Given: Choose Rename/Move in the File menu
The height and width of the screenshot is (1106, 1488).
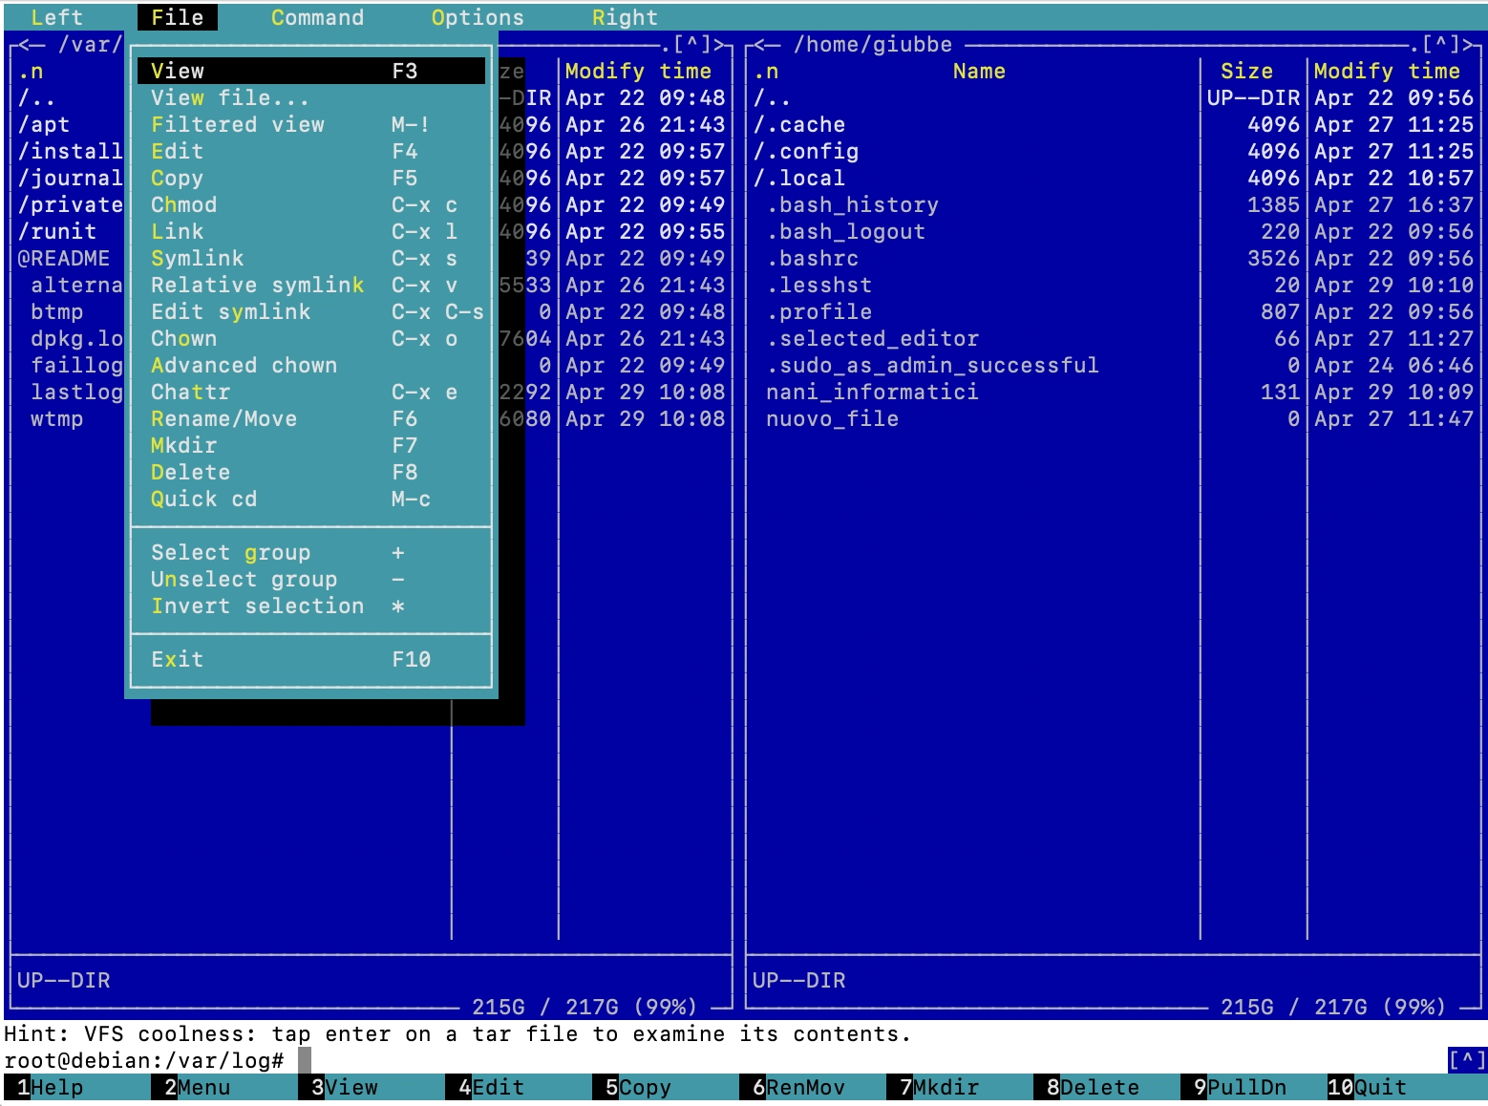Looking at the screenshot, I should 223,418.
